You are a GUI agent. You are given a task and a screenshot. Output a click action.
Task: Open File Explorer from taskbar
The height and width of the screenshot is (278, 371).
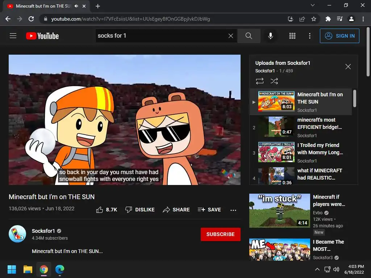click(28, 269)
